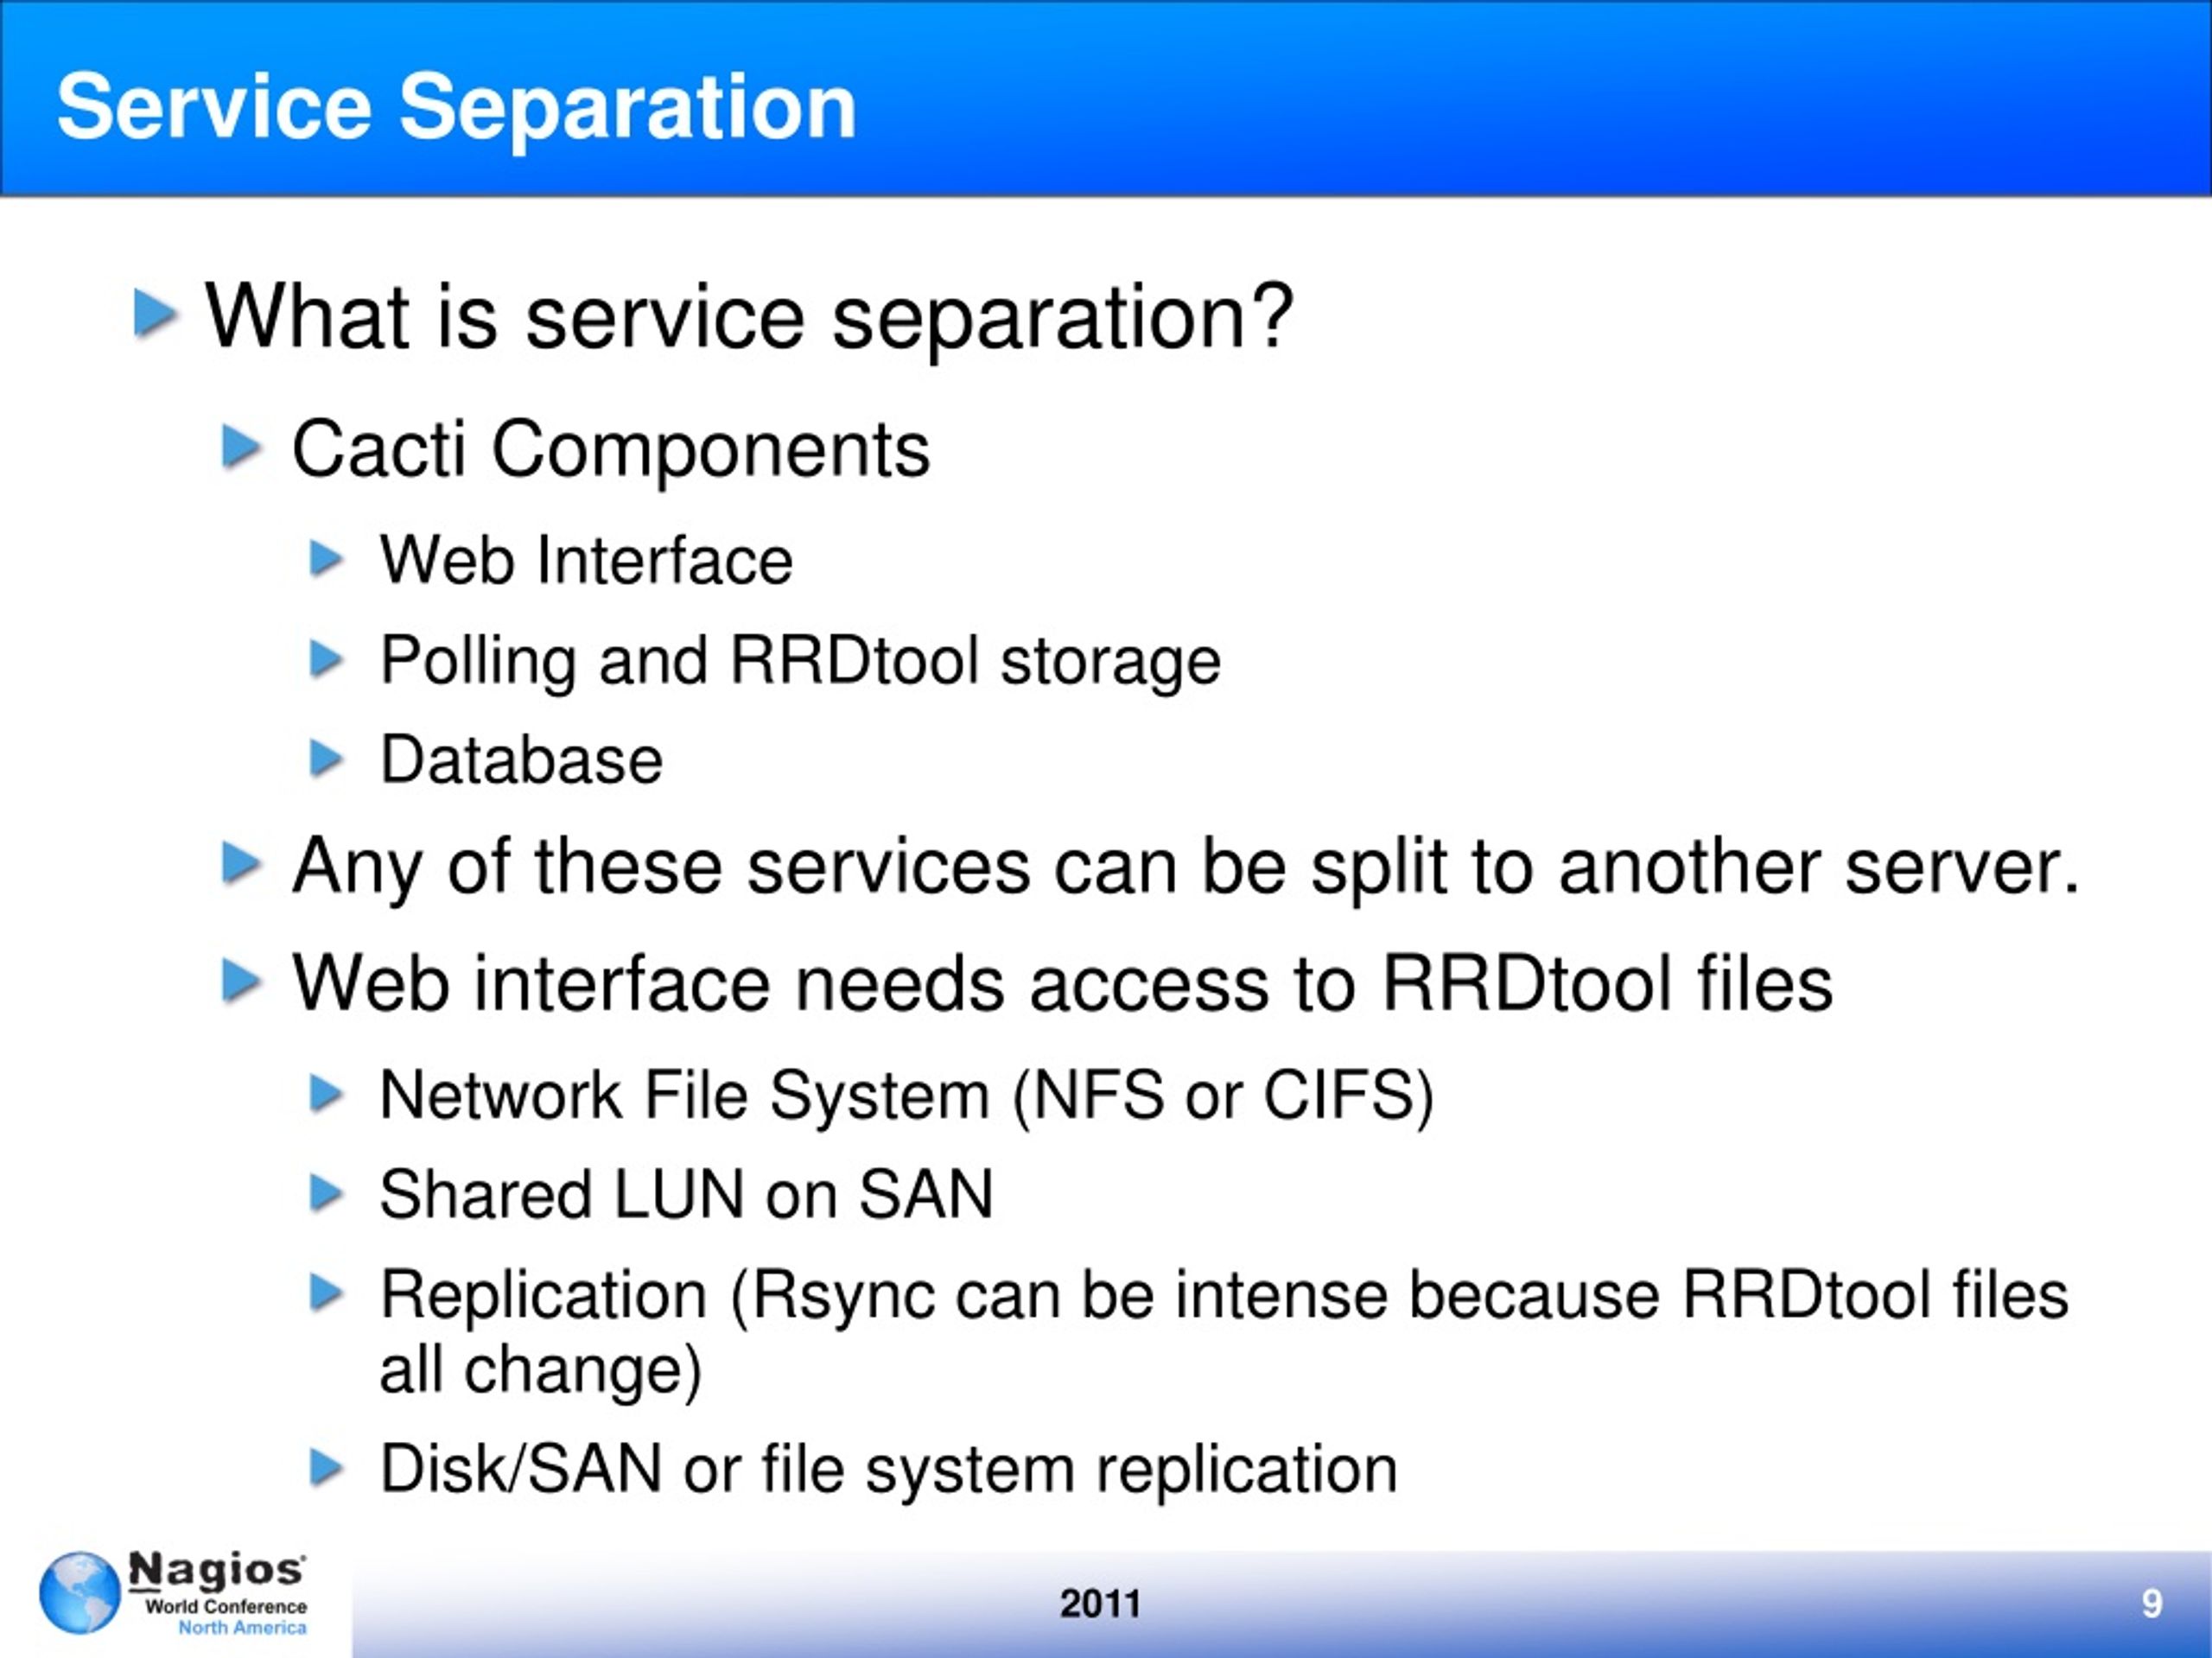2212x1658 pixels.
Task: Click the 'Shared LUN on SAN' text
Action: coord(686,1194)
